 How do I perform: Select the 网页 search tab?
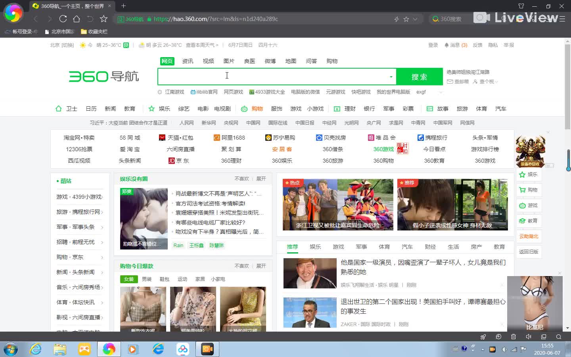point(167,61)
